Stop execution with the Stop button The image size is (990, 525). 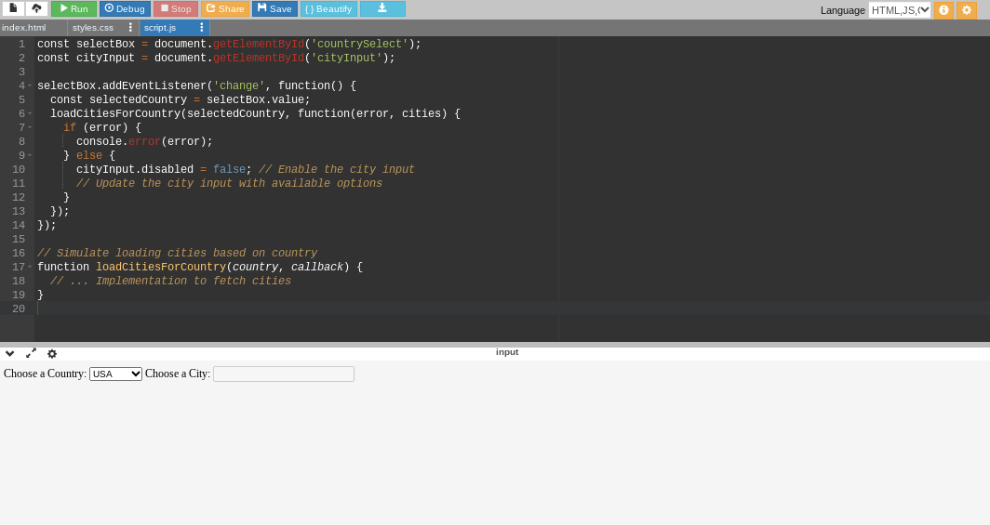pyautogui.click(x=176, y=8)
